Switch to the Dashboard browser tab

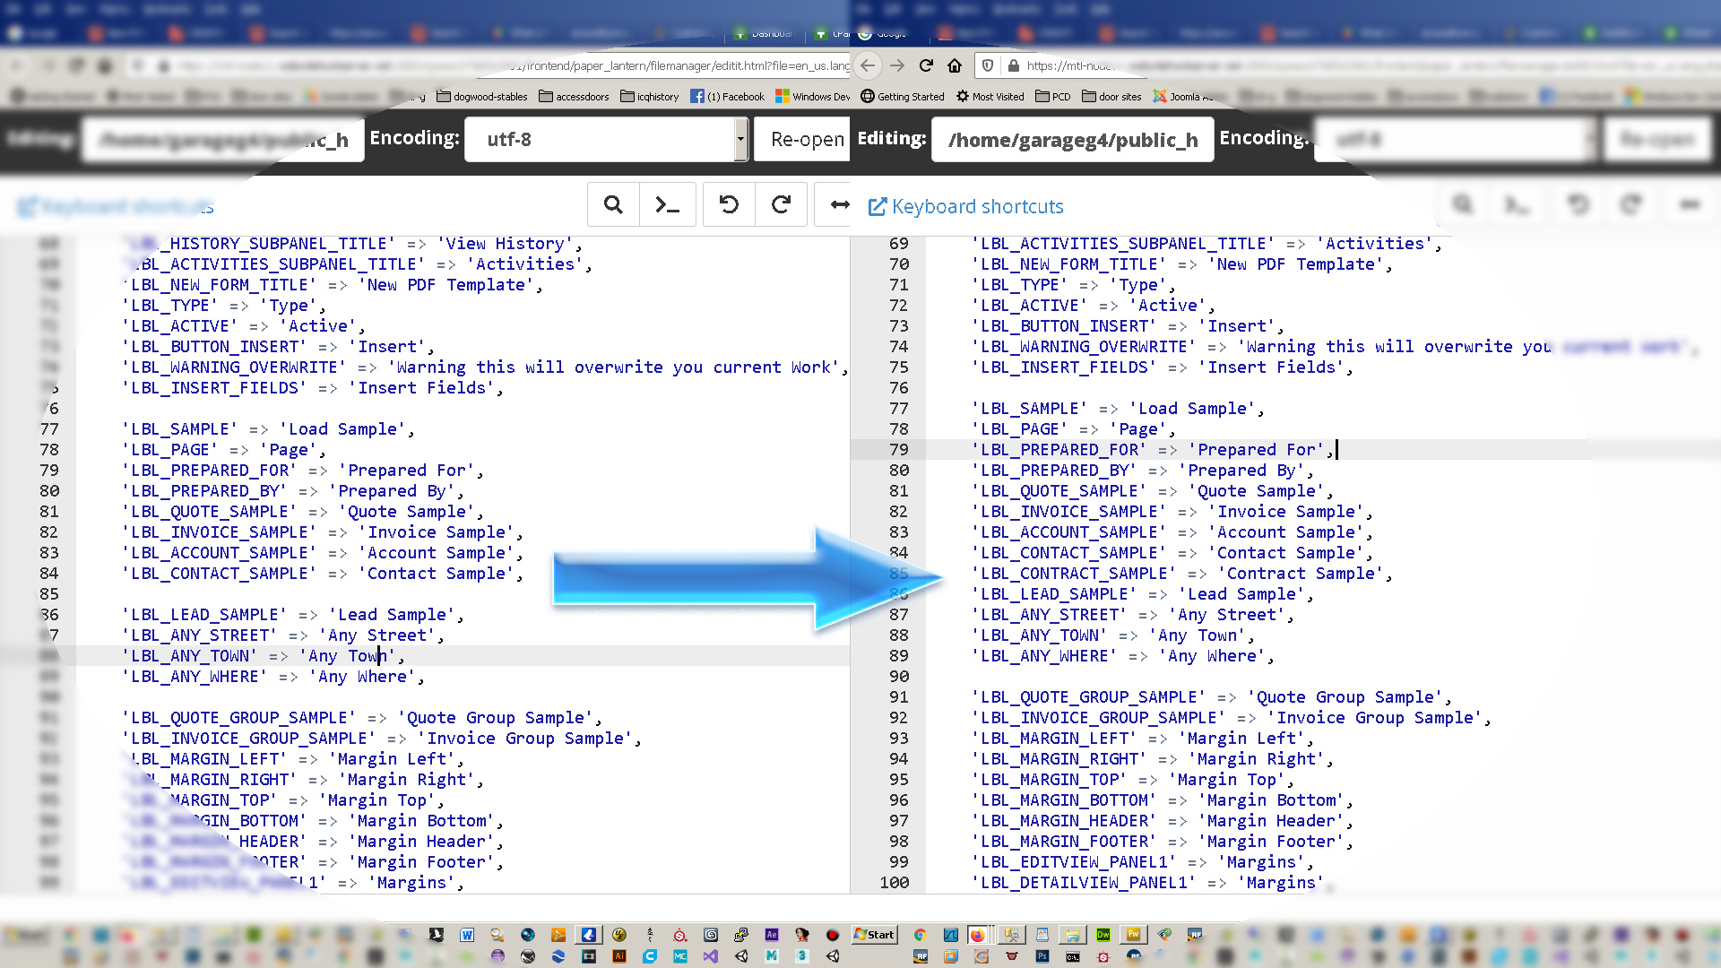[x=764, y=34]
